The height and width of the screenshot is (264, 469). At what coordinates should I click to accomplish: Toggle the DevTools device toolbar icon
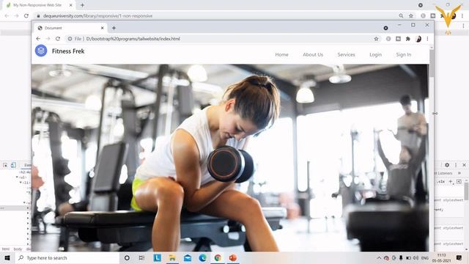(x=13, y=165)
